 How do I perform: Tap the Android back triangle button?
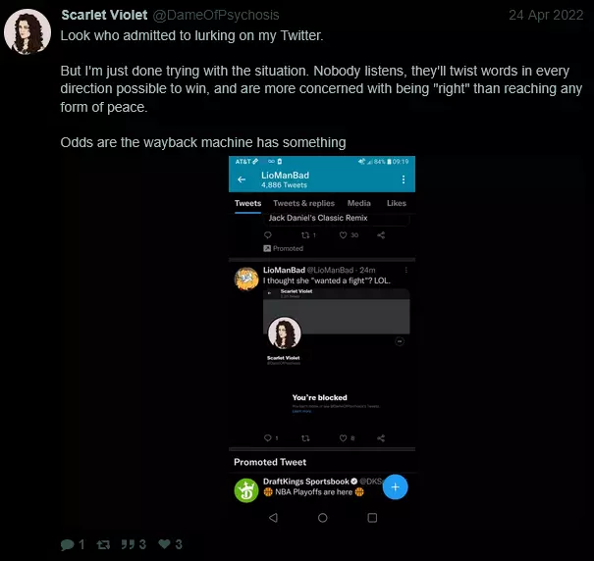pos(273,517)
